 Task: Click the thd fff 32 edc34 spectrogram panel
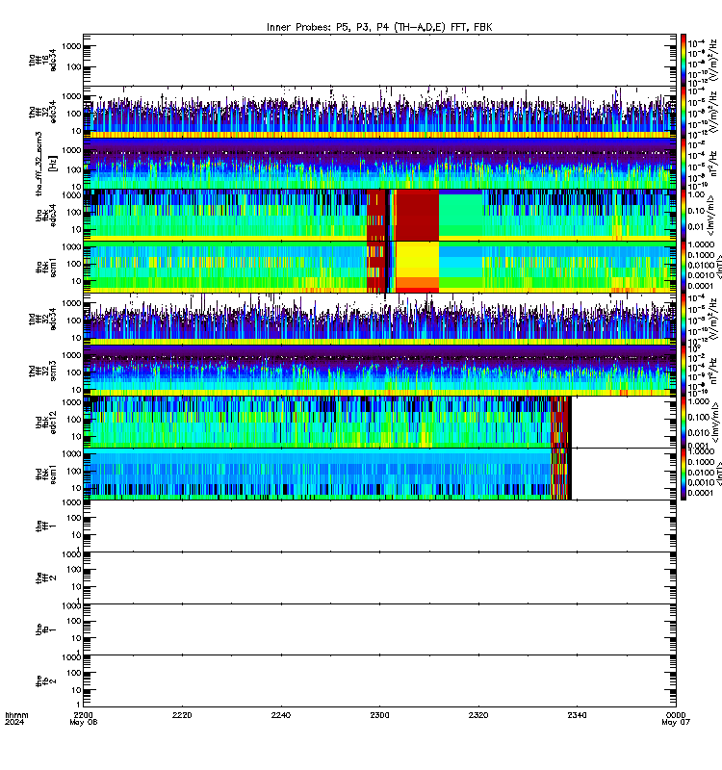(x=379, y=320)
